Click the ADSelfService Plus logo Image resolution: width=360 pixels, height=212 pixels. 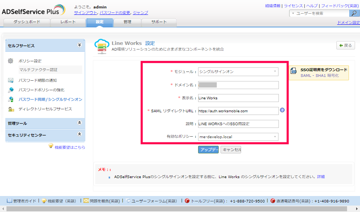click(x=34, y=10)
